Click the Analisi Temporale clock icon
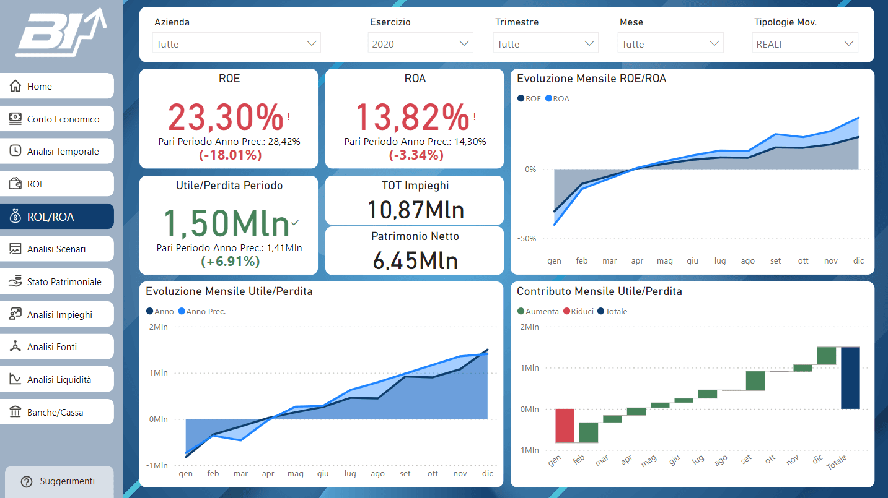Screen dimensions: 888x498 point(15,151)
